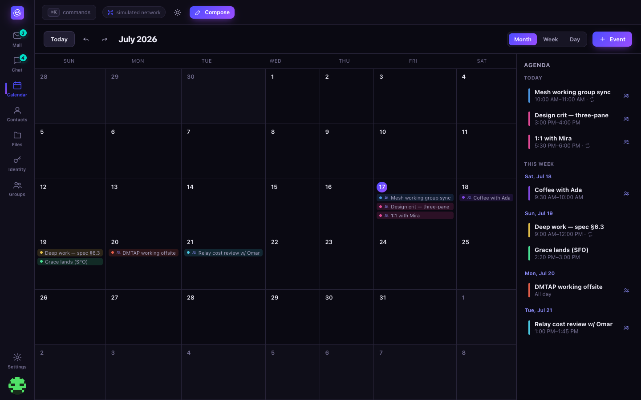The width and height of the screenshot is (641, 400).
Task: Toggle light theme sun icon
Action: pos(178,12)
